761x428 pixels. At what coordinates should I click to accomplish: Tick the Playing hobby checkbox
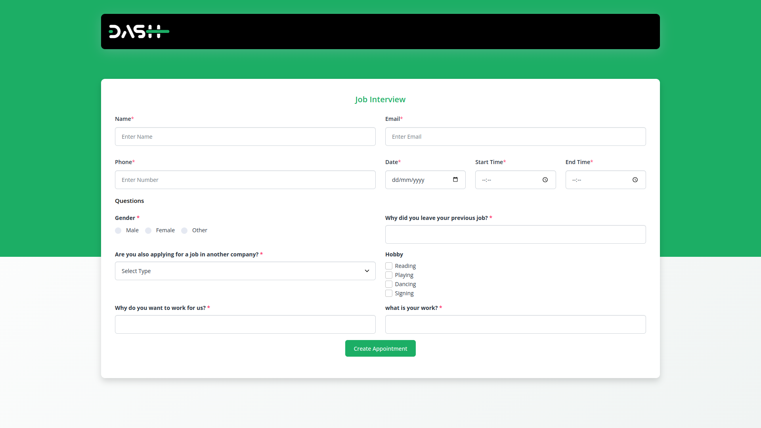[389, 275]
